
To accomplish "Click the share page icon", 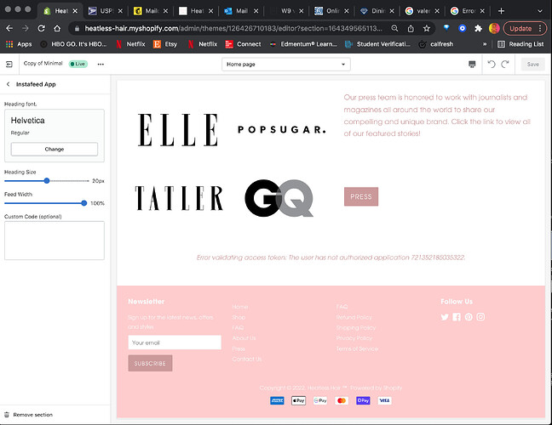I will click(x=411, y=28).
